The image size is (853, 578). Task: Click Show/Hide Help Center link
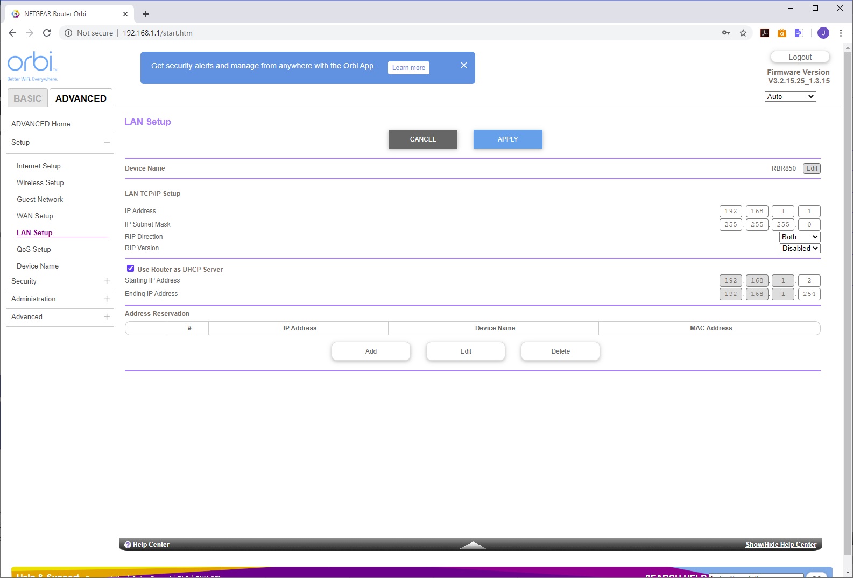tap(781, 545)
